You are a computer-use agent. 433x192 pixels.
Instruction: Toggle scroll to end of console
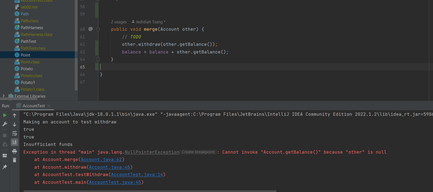(15, 142)
